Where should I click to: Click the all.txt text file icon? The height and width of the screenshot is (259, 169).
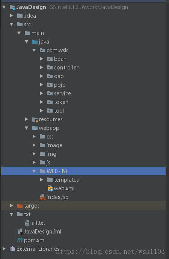(27, 223)
